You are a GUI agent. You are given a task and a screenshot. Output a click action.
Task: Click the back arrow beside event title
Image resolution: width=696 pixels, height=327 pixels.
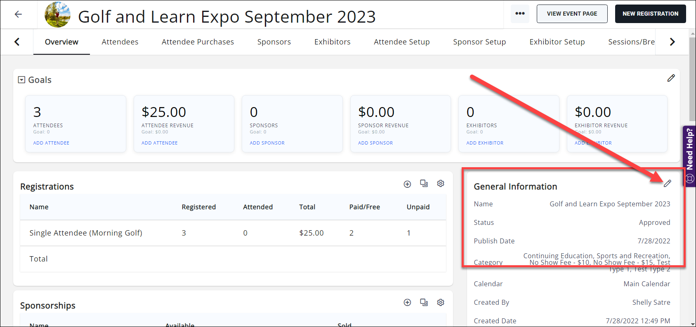coord(18,14)
